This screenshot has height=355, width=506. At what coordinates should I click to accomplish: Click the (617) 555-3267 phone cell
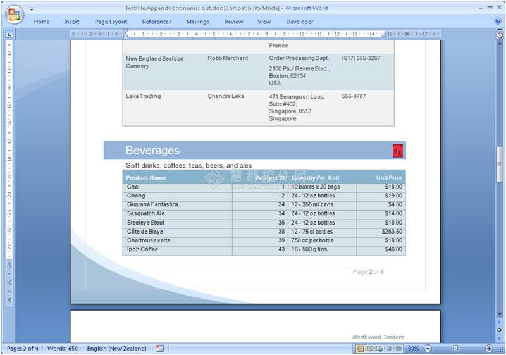(361, 58)
